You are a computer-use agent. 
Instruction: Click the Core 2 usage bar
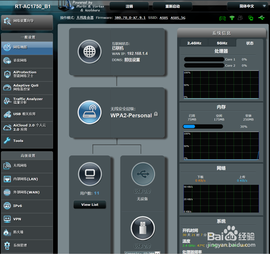(x=204, y=65)
